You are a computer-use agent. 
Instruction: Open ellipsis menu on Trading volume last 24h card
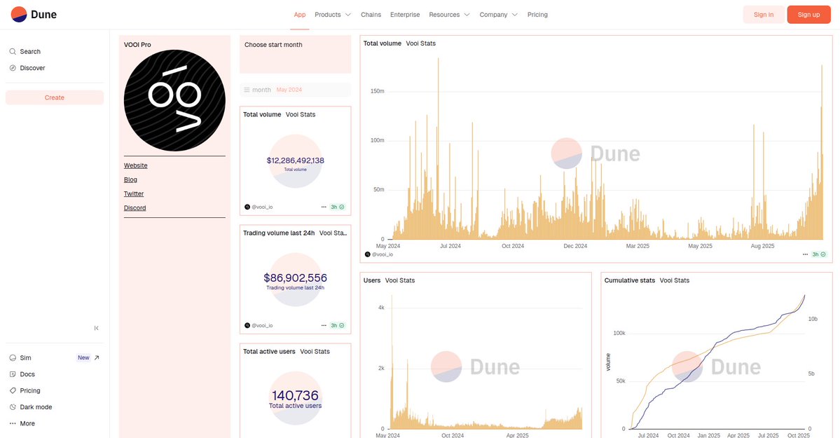point(324,325)
